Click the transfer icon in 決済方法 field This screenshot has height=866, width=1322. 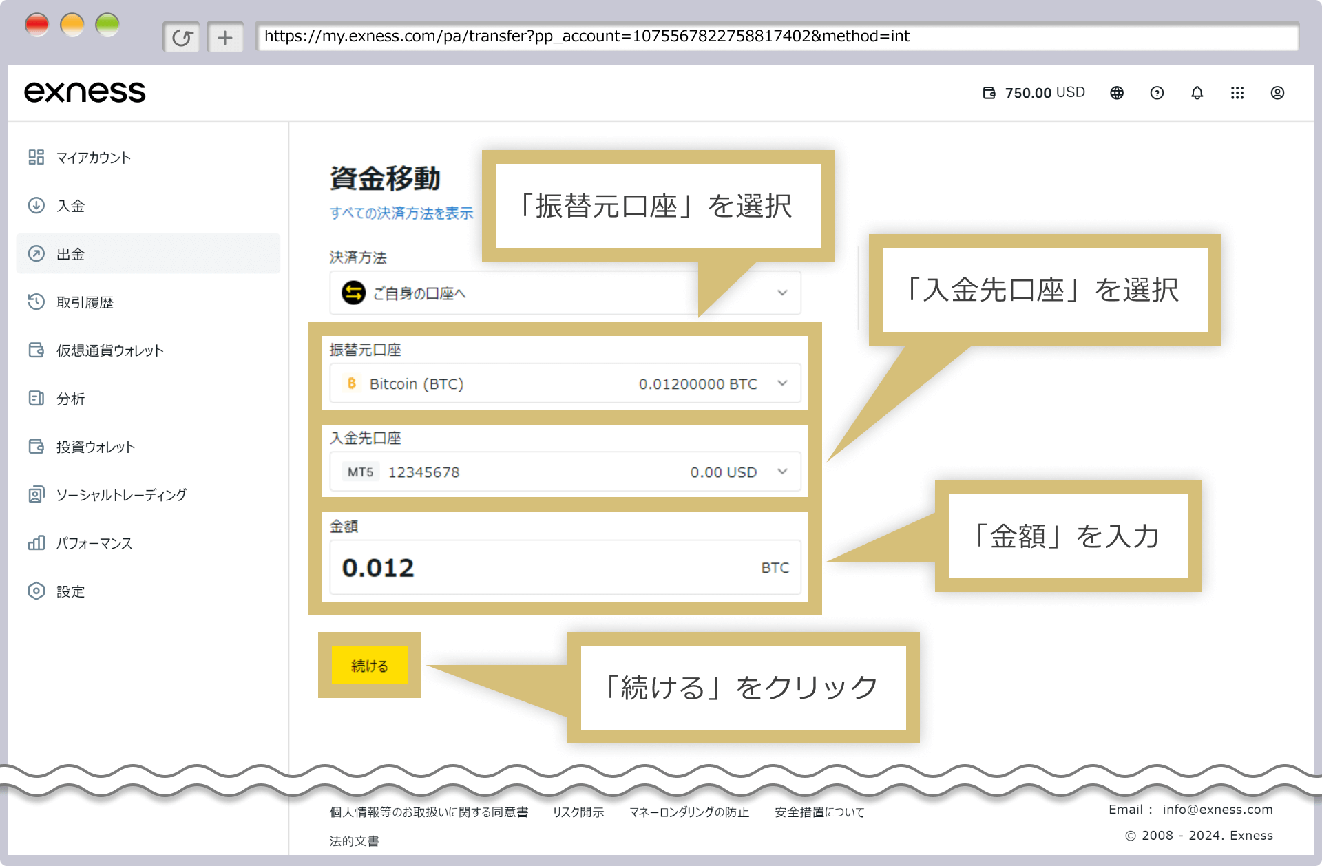[353, 293]
